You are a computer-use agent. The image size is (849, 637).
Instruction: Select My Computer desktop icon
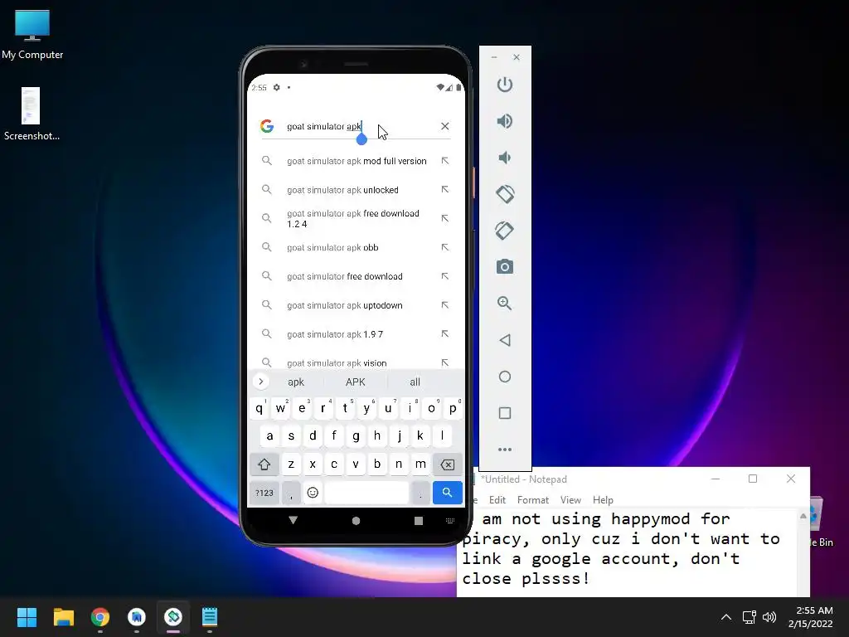(32, 33)
